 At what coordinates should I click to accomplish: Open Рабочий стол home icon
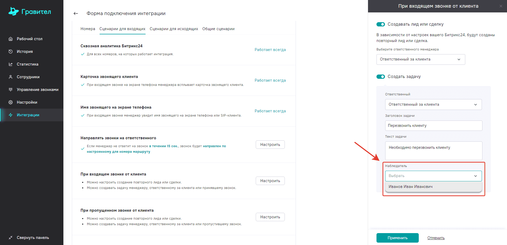(11, 39)
